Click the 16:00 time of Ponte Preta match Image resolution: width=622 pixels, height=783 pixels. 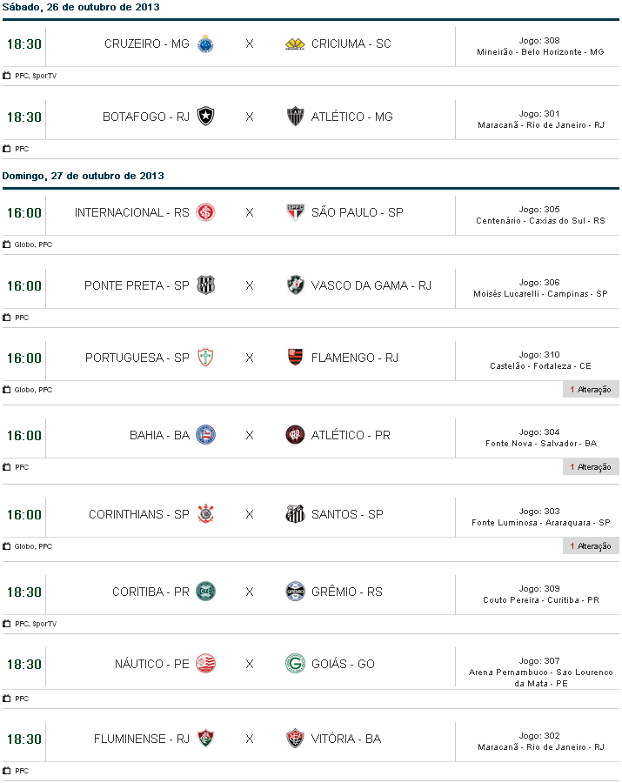coord(24,285)
